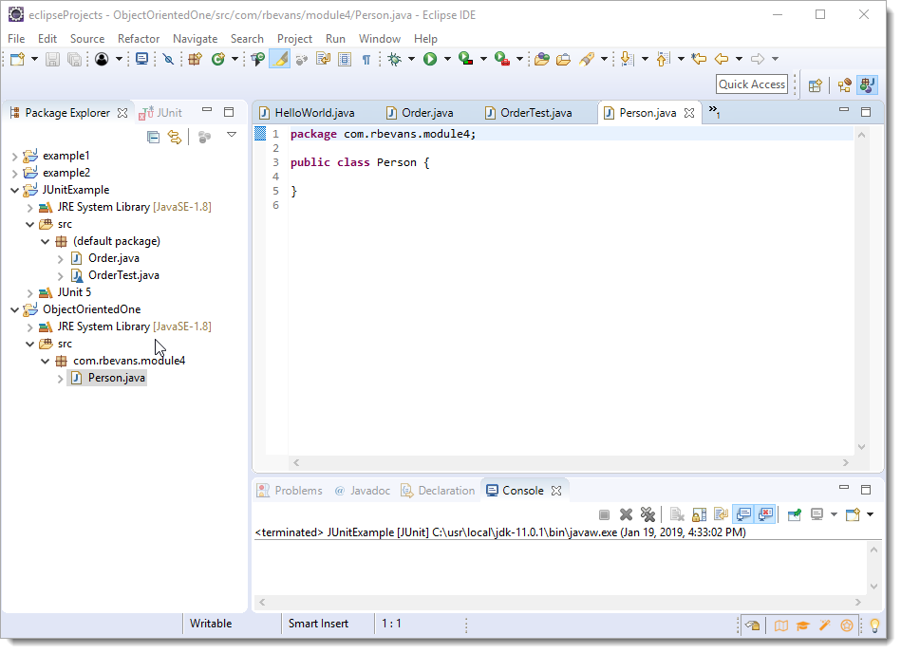This screenshot has height=653, width=901.
Task: Toggle Mark Occurrences highlighter
Action: point(280,59)
